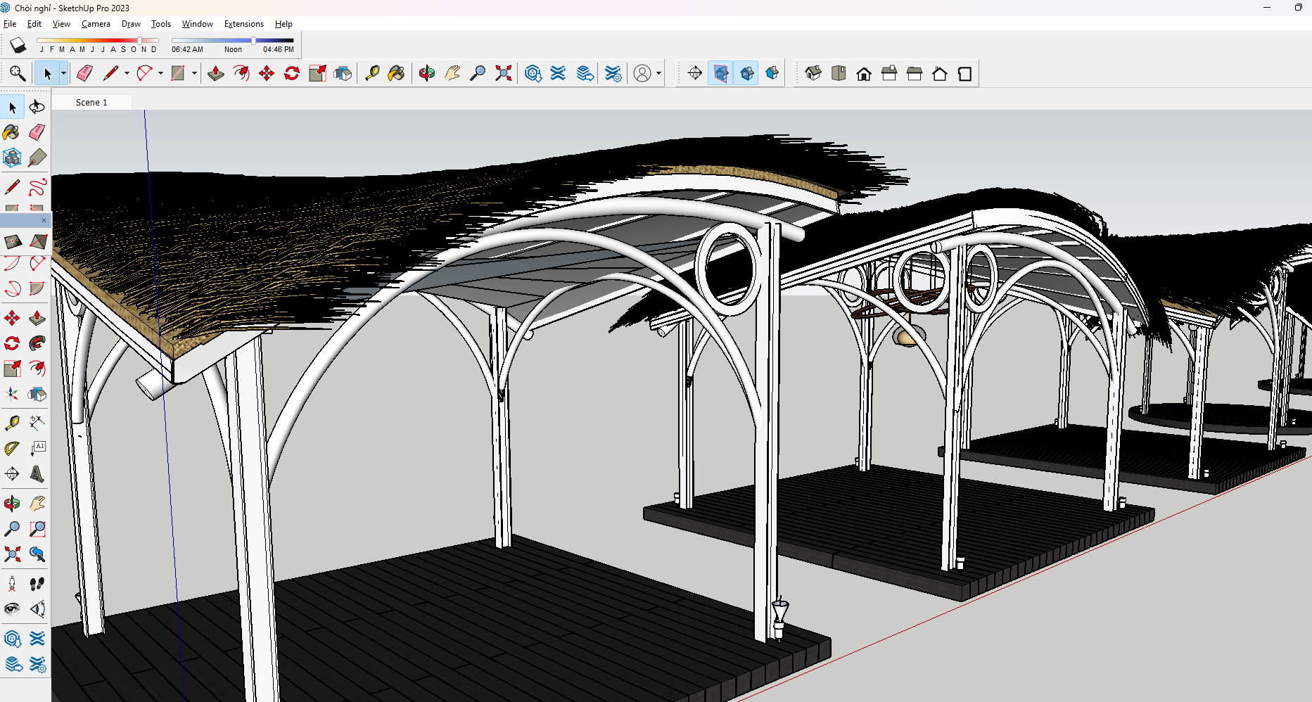Activate the Walk footprints tool
The width and height of the screenshot is (1312, 702).
click(37, 584)
